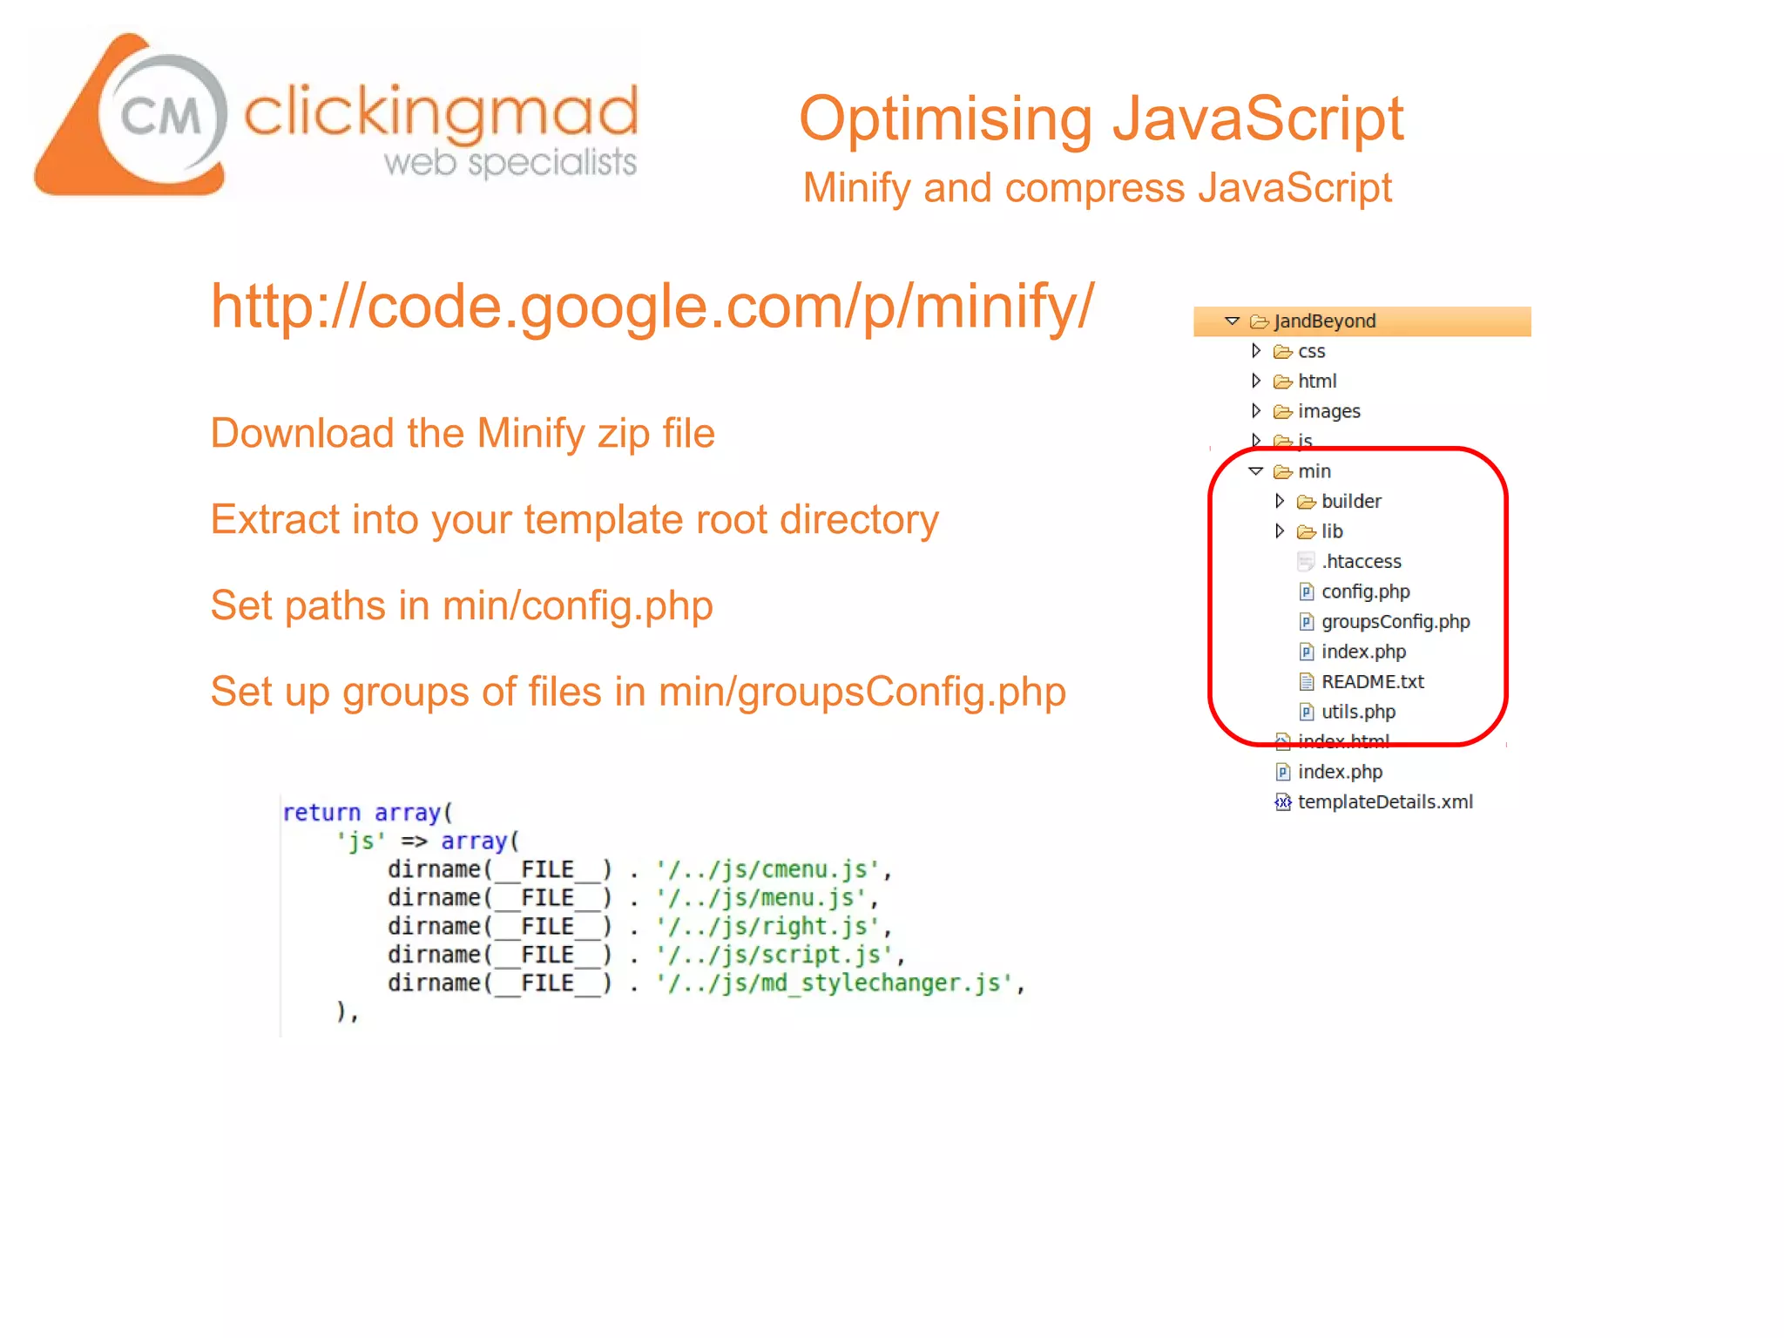Expand the lib folder arrow
Image resolution: width=1784 pixels, height=1338 pixels.
point(1280,530)
